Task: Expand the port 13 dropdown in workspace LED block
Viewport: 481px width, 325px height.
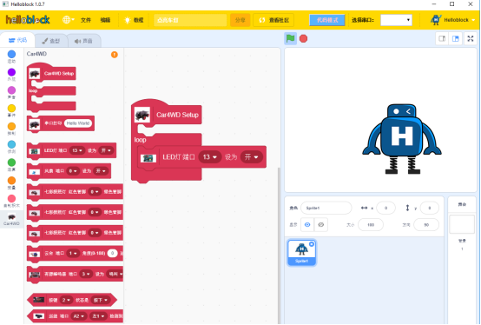Action: [210, 157]
